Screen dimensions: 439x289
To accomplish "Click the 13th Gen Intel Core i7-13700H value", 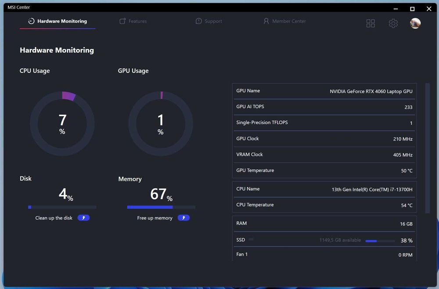I will (372, 189).
